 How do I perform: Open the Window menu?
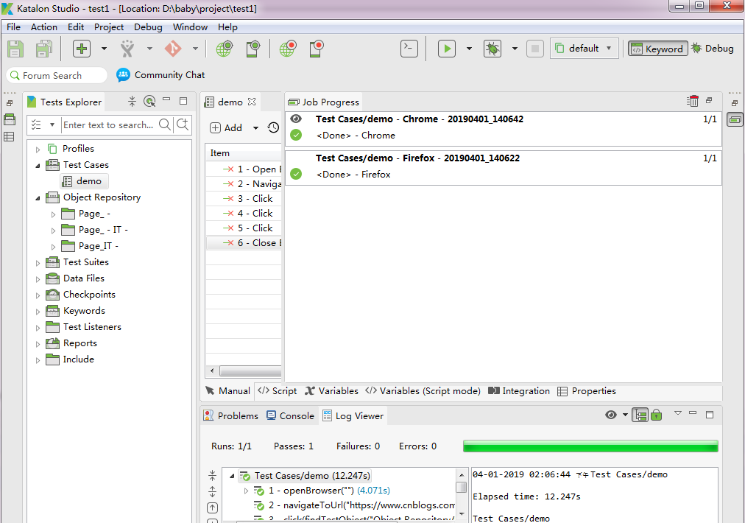pyautogui.click(x=190, y=27)
